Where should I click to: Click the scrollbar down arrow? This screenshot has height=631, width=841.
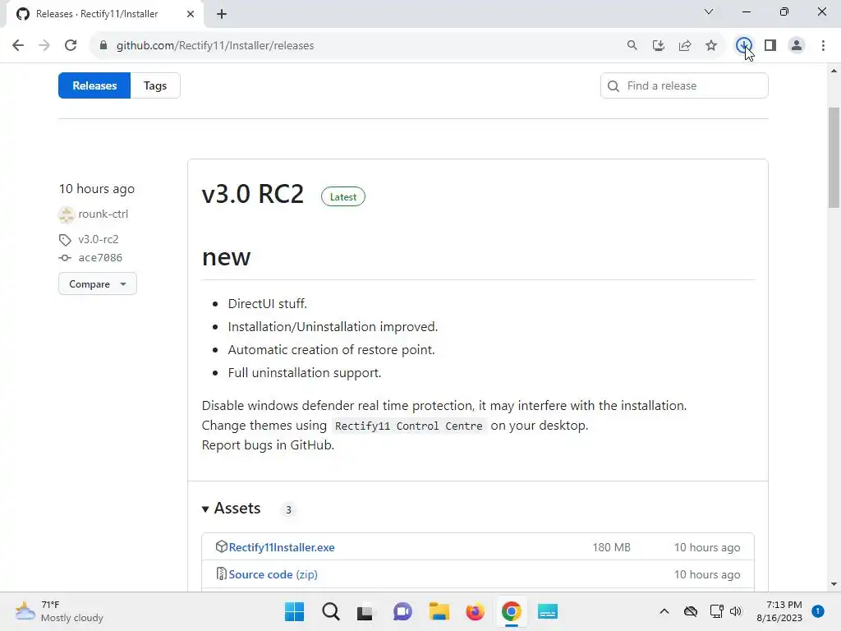pyautogui.click(x=834, y=584)
